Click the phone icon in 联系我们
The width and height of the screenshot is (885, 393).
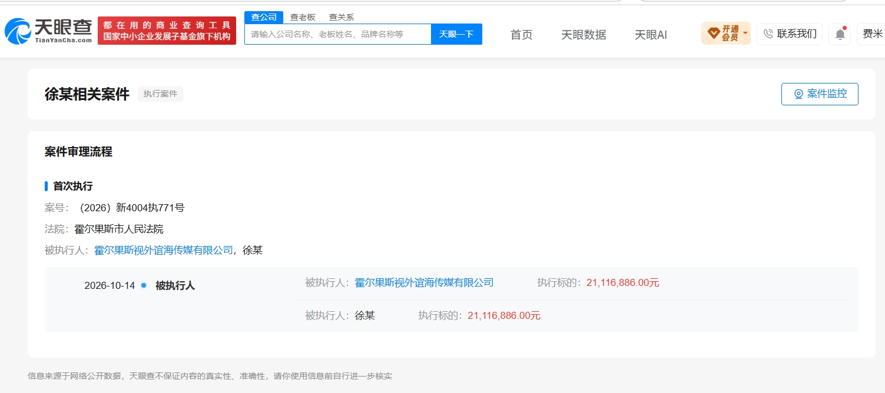click(768, 34)
